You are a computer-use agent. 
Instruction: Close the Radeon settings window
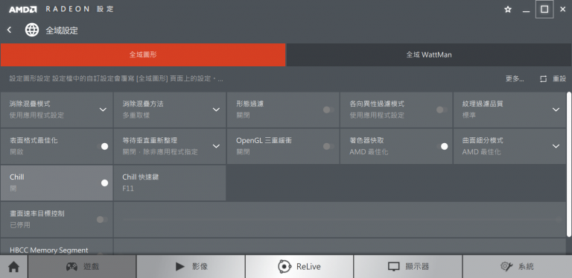[562, 10]
